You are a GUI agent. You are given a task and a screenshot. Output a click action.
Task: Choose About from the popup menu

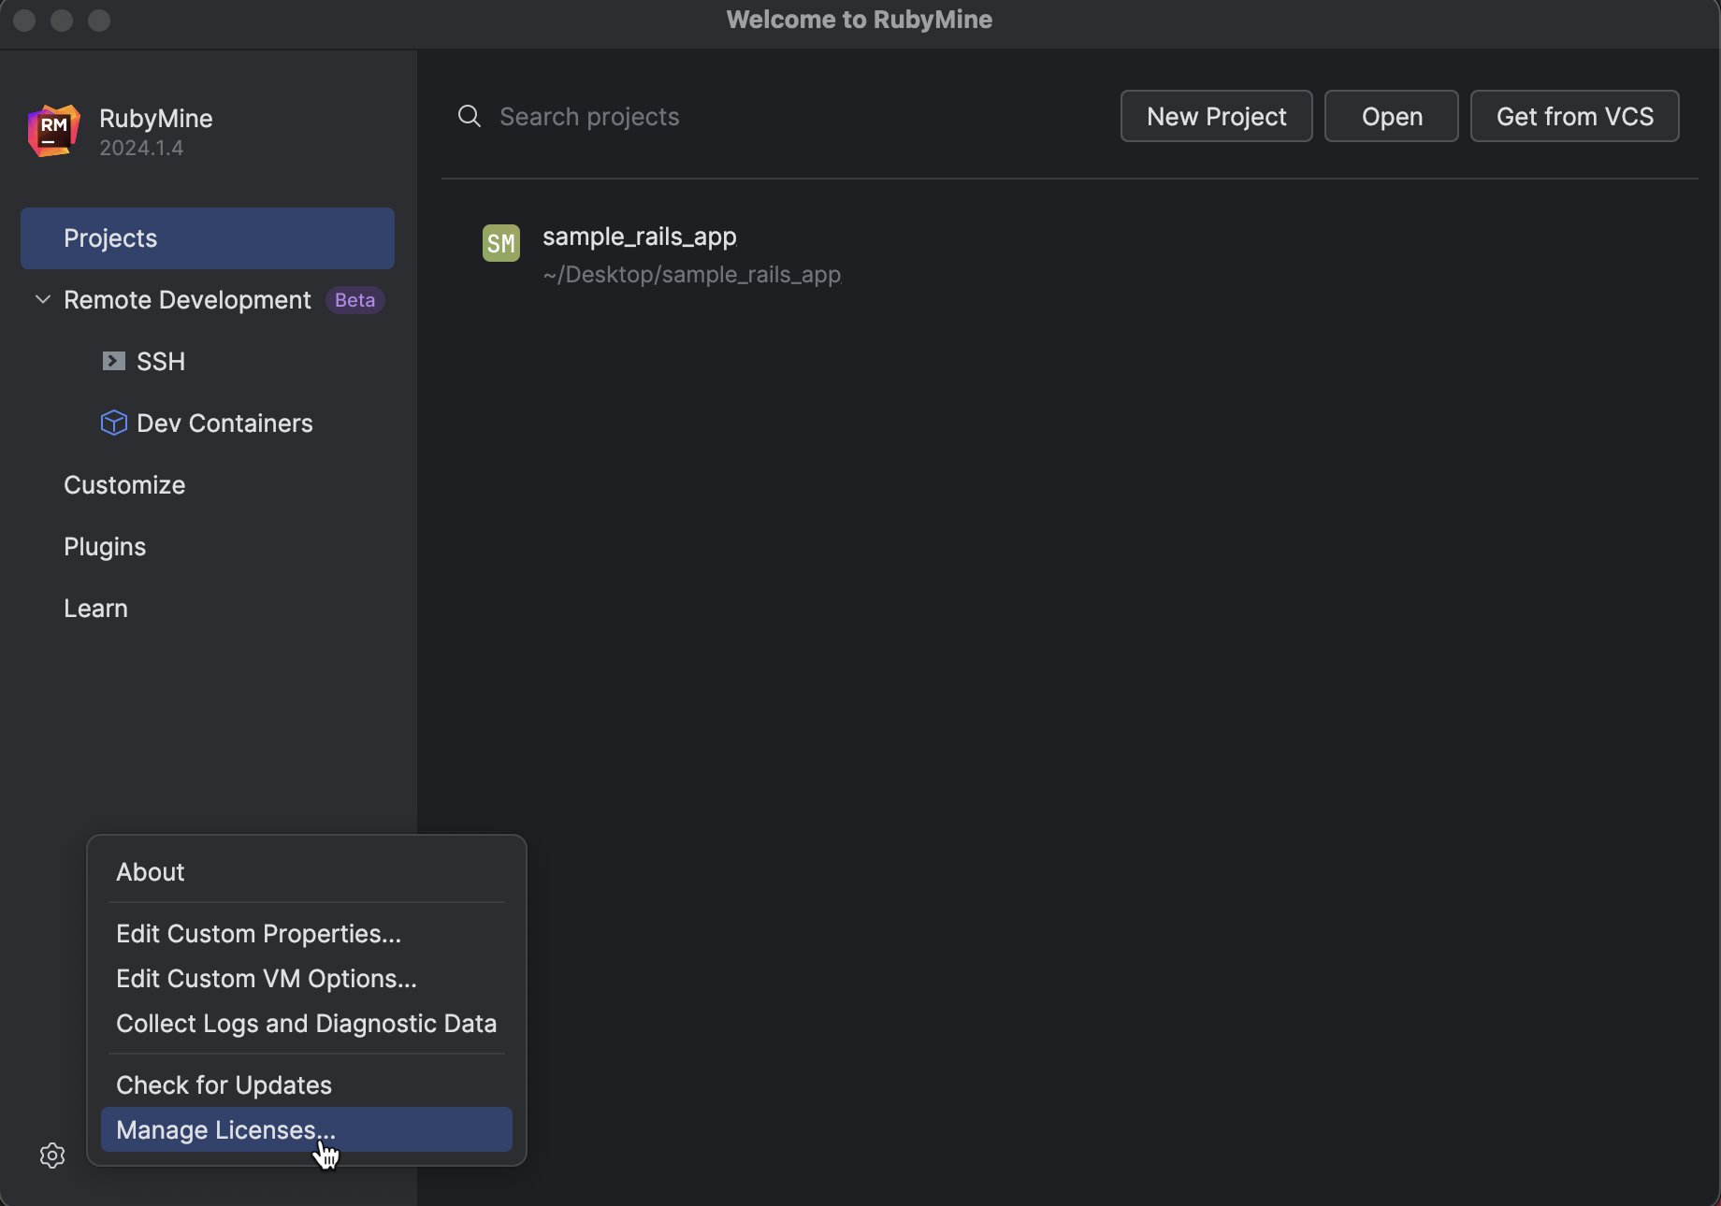point(151,872)
